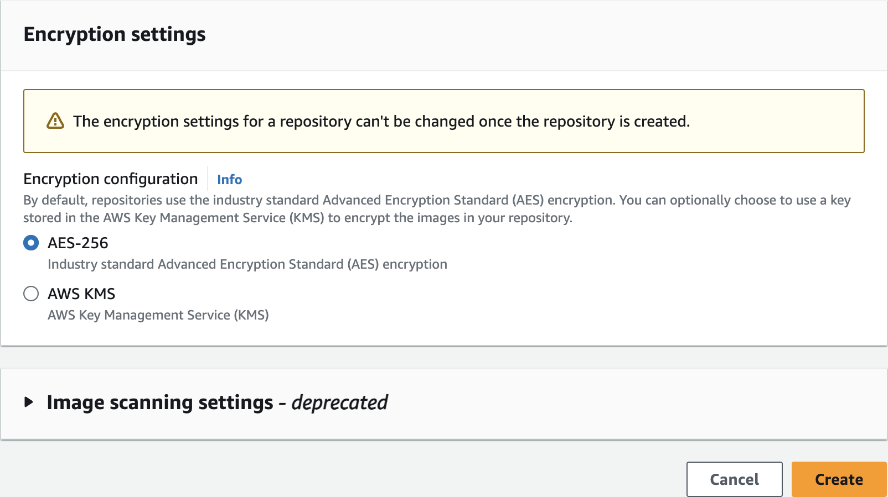Expand the Image scanning settings triangle
The width and height of the screenshot is (888, 497).
click(29, 402)
